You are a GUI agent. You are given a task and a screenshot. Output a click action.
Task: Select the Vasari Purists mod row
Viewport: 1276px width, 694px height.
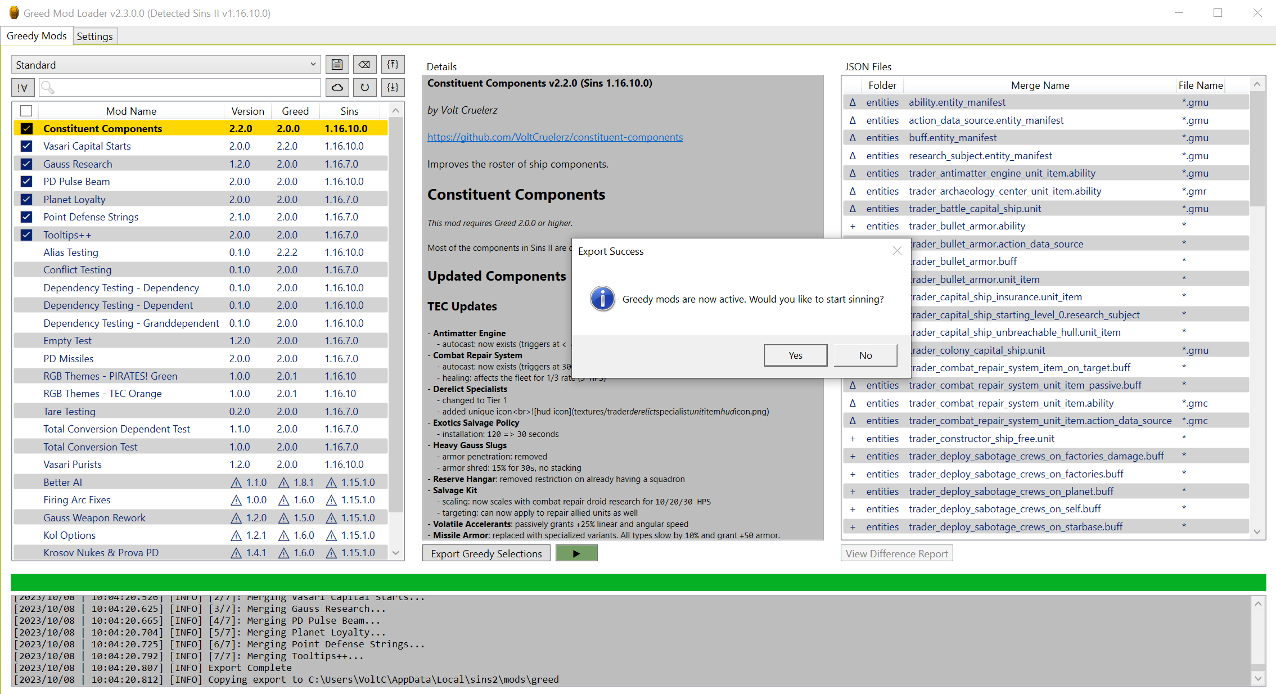click(201, 465)
